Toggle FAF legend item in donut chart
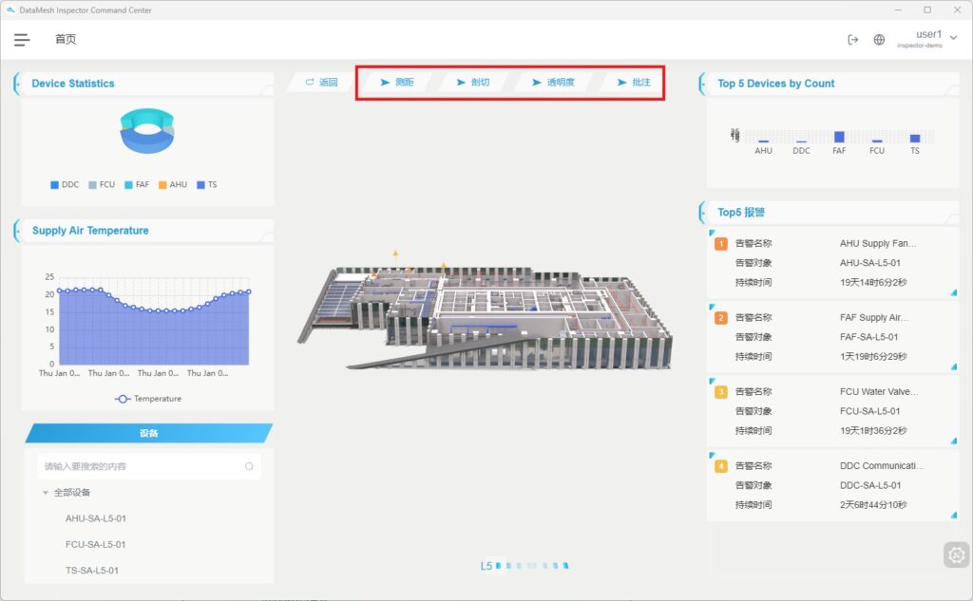 tap(136, 185)
